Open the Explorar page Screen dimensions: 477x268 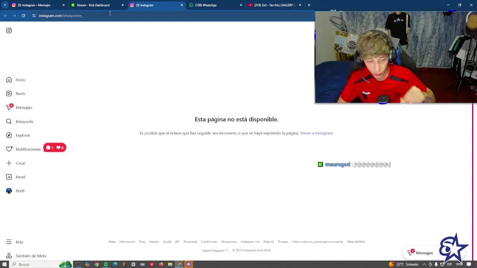tap(18, 135)
